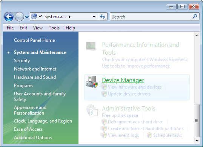203x147 pixels.
Task: Open the address bar history dropdown
Action: pos(94,17)
